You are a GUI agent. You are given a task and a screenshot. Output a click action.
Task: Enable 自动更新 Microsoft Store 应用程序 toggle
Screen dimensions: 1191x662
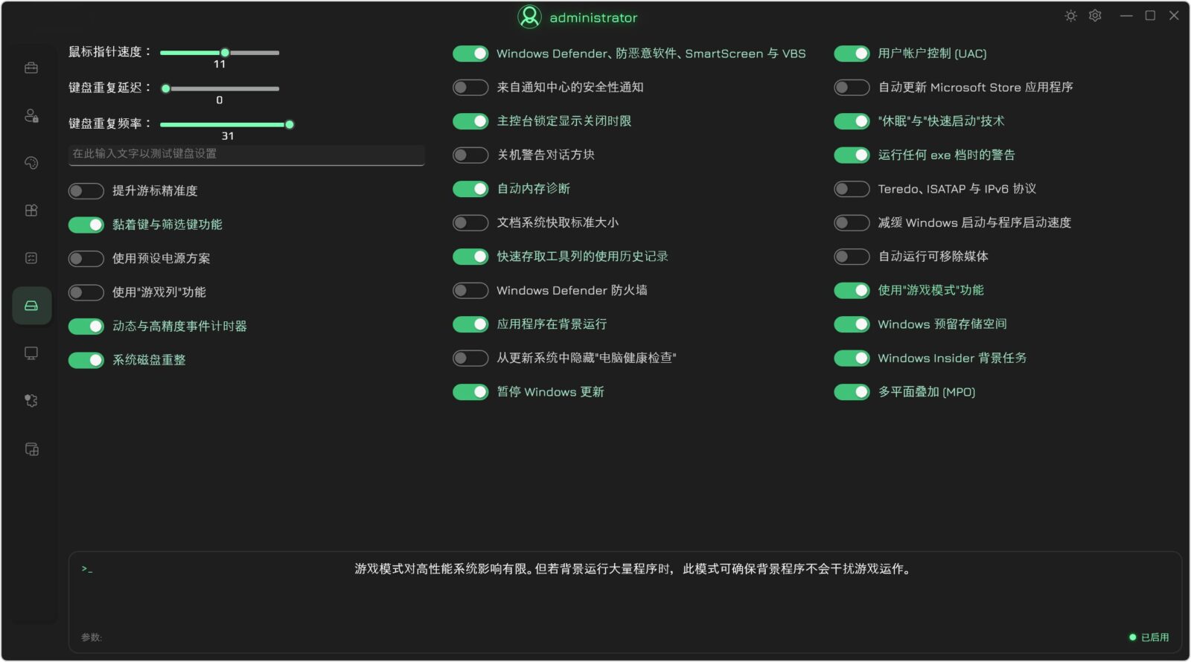852,87
